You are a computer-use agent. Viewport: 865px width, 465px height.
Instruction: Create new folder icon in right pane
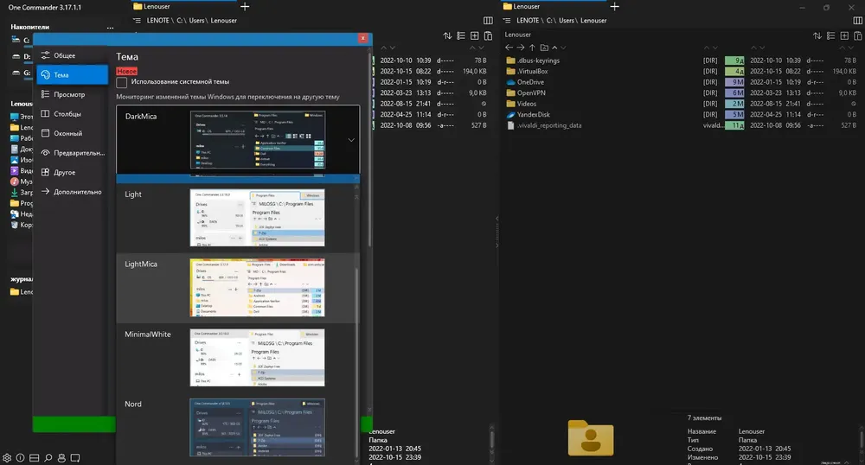(544, 48)
